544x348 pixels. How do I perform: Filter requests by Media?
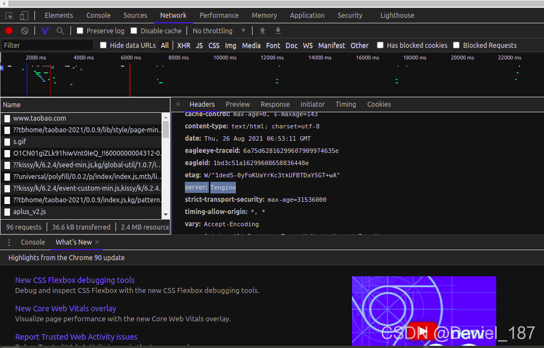pos(251,46)
